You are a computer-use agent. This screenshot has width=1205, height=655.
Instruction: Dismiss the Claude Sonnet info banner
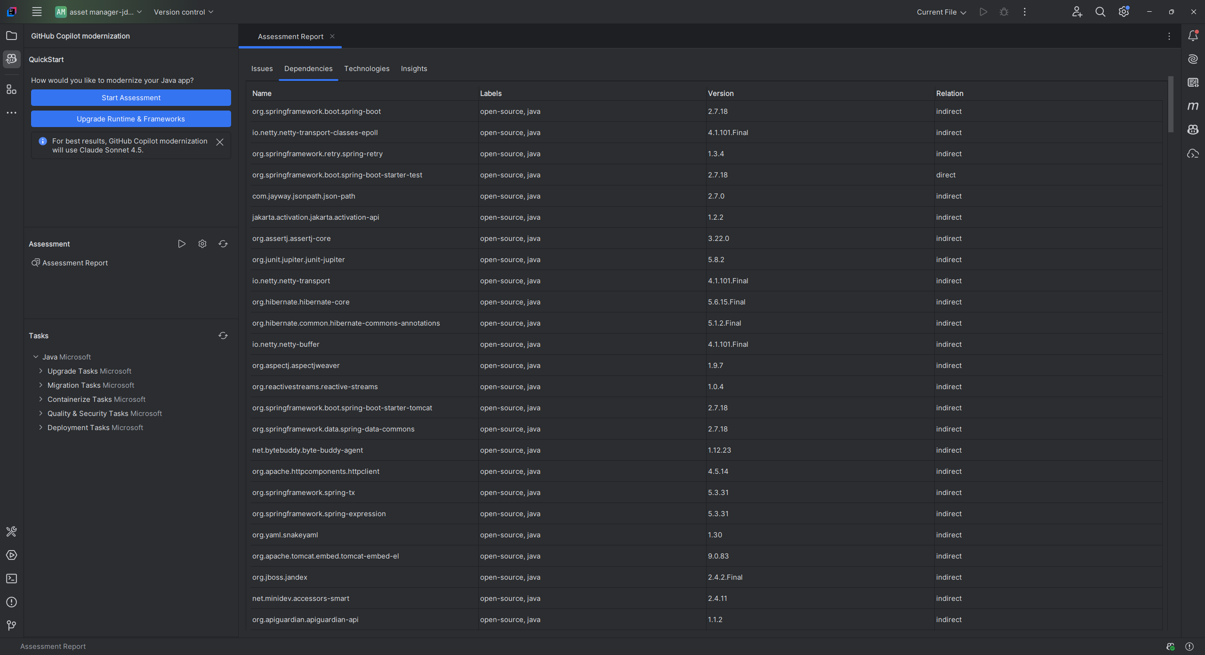219,142
